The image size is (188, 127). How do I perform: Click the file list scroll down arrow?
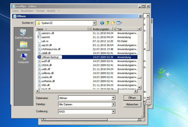(139, 87)
